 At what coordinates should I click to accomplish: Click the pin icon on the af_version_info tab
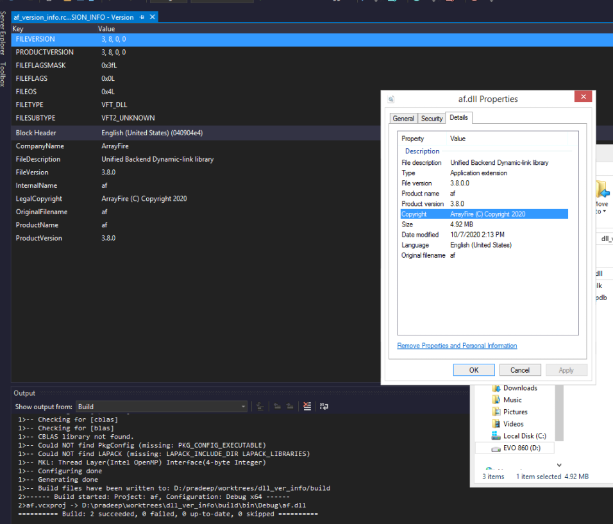point(142,17)
